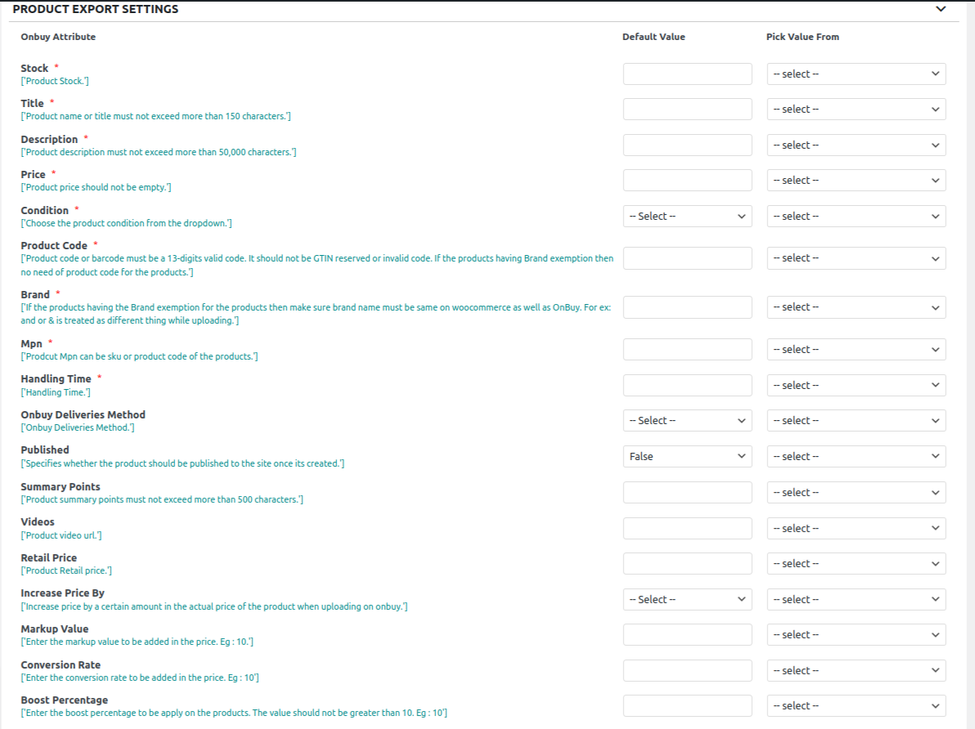
Task: Open the Handling Time 'Pick Value From' dropdown
Action: click(856, 385)
